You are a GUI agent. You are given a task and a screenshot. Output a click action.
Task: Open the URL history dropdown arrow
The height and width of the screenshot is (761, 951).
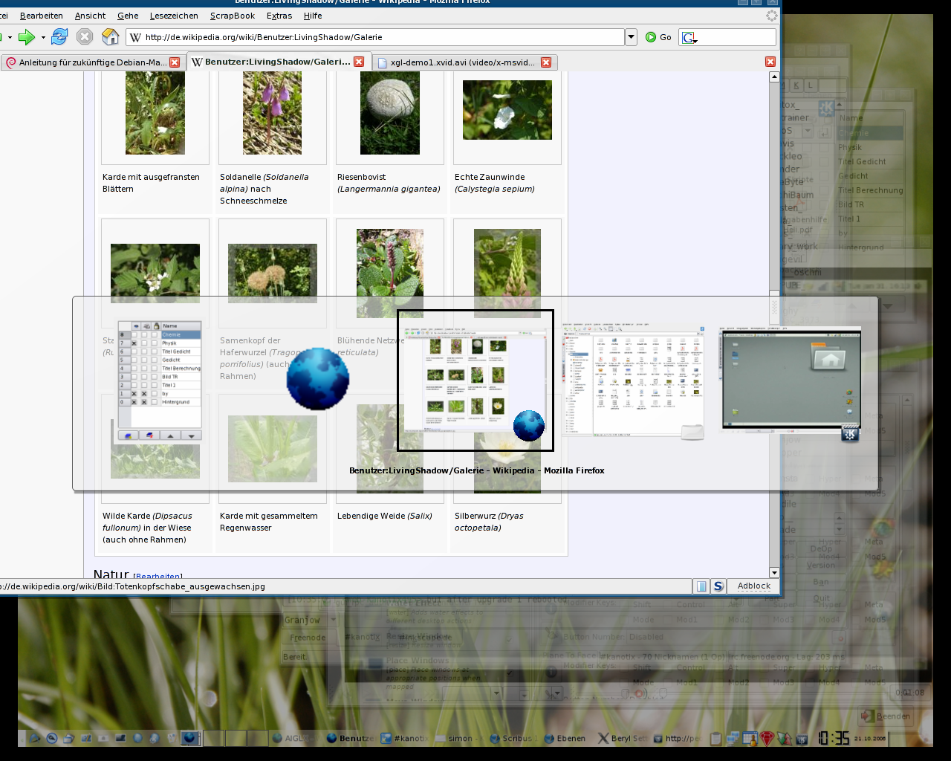click(x=631, y=37)
